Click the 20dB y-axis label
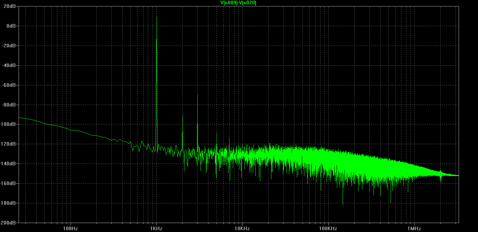 coord(10,6)
